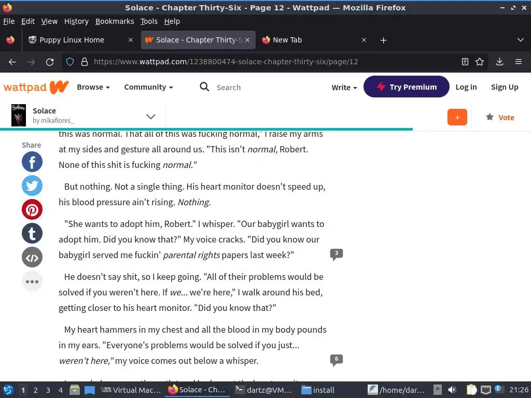Click the taskbar clock 21:26
Screen dimensions: 531x398
click(x=519, y=390)
